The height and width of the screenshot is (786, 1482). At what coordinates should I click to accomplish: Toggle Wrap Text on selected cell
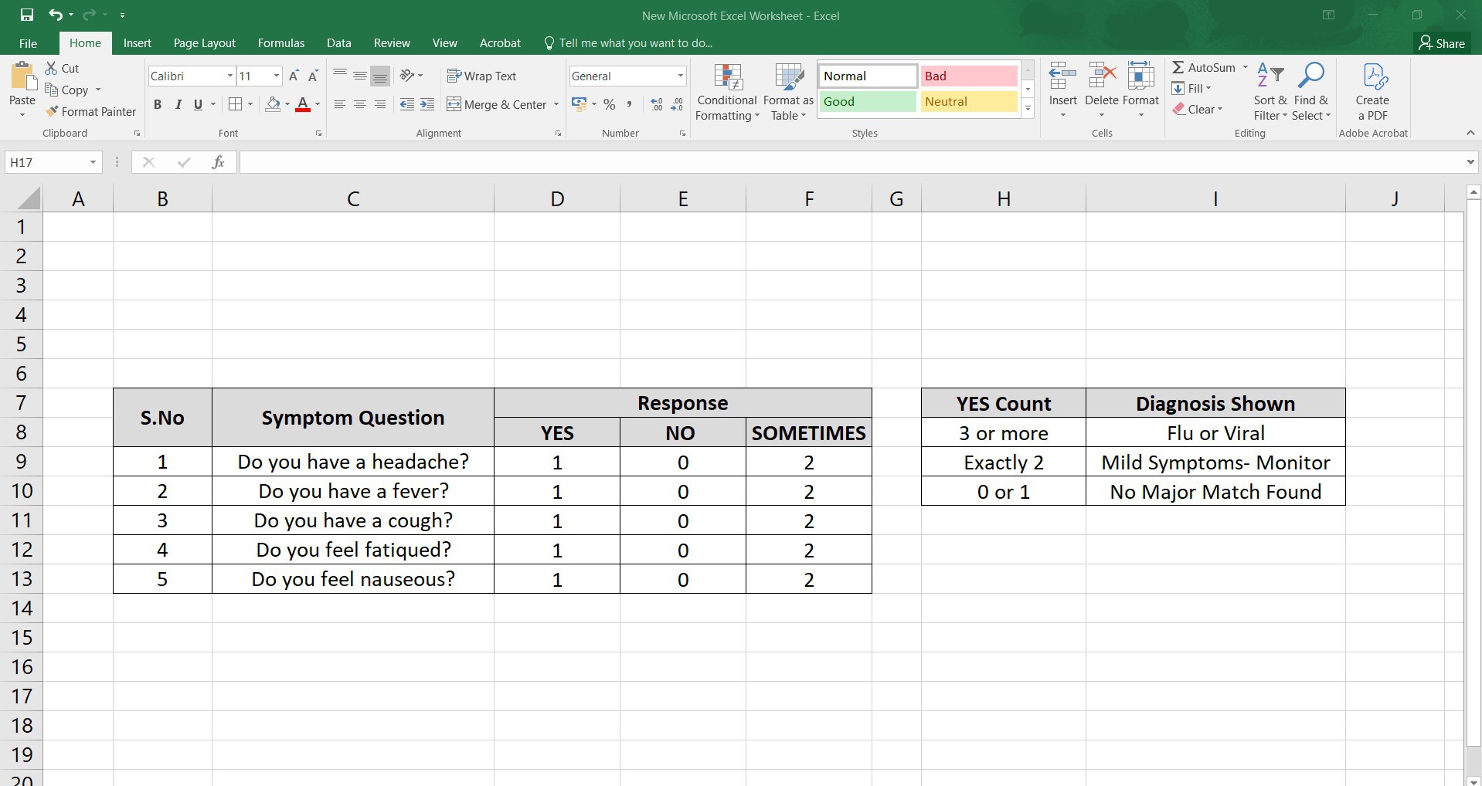481,76
